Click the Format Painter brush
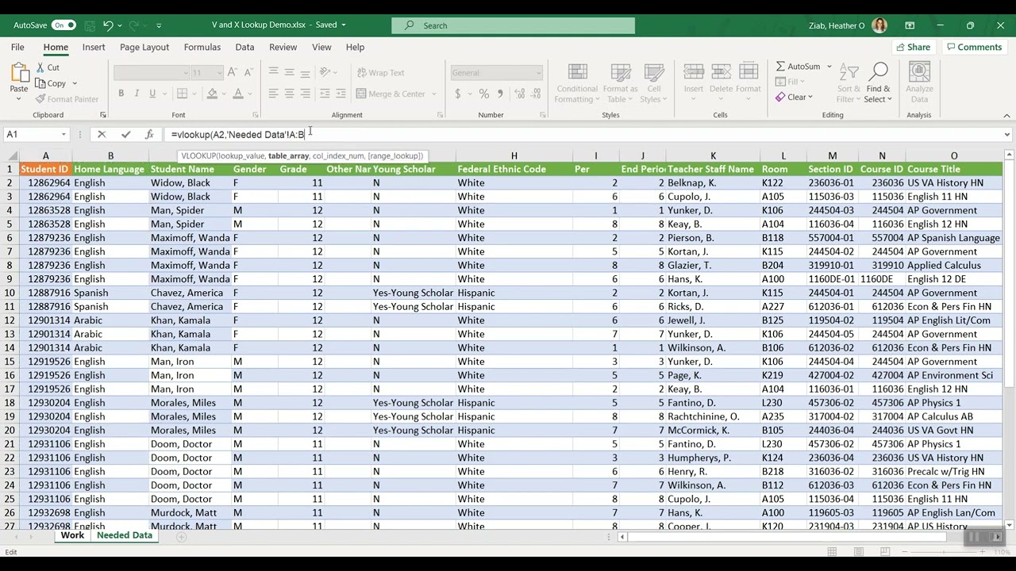This screenshot has height=571, width=1016. tap(41, 99)
